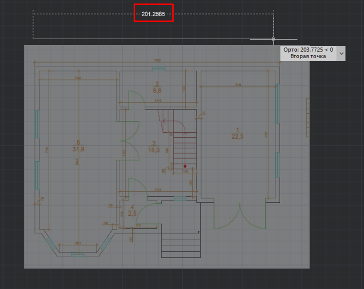Image resolution: width=364 pixels, height=289 pixels.
Task: Click the crosshair cursor point on the line
Action: [x=274, y=39]
